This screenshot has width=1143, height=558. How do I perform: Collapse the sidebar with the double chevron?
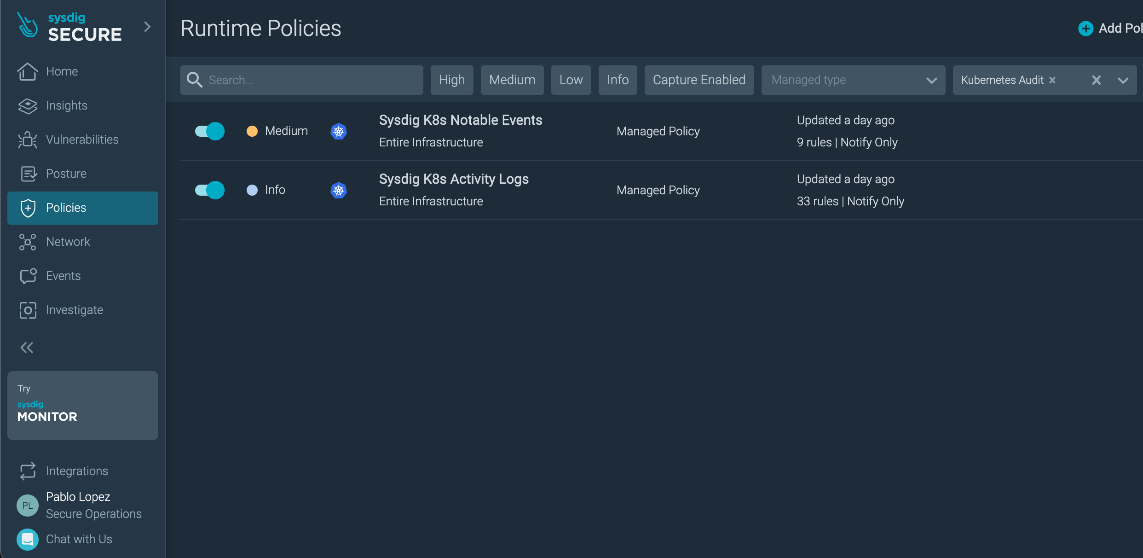tap(27, 348)
